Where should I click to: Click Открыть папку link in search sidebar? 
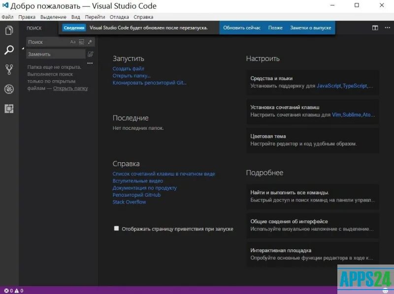(70, 88)
